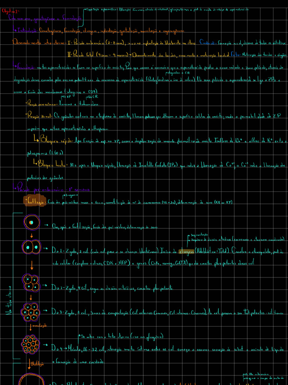Click the "Dia 3 - Zigoto, 8 cél" line
The height and width of the screenshot is (385, 288).
click(168, 312)
